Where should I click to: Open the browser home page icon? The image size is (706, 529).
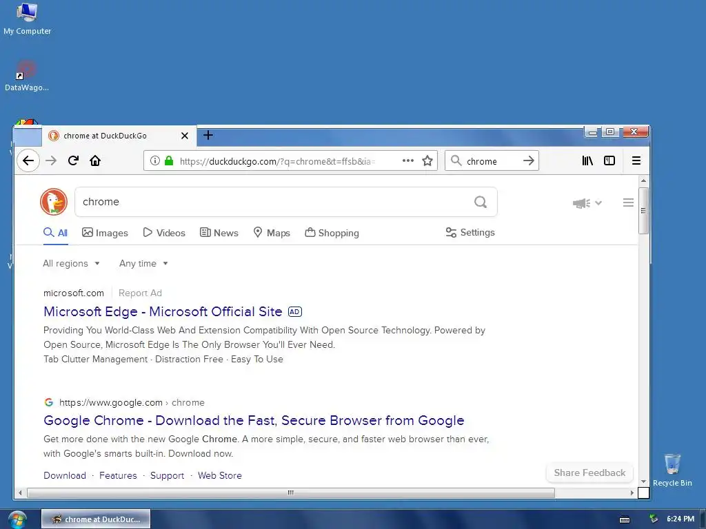95,160
